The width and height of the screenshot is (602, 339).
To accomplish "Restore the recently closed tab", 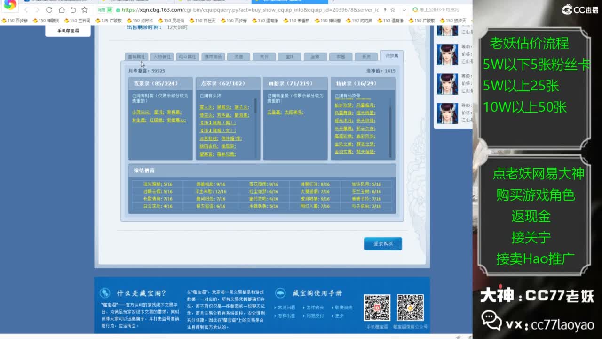I will tap(73, 10).
